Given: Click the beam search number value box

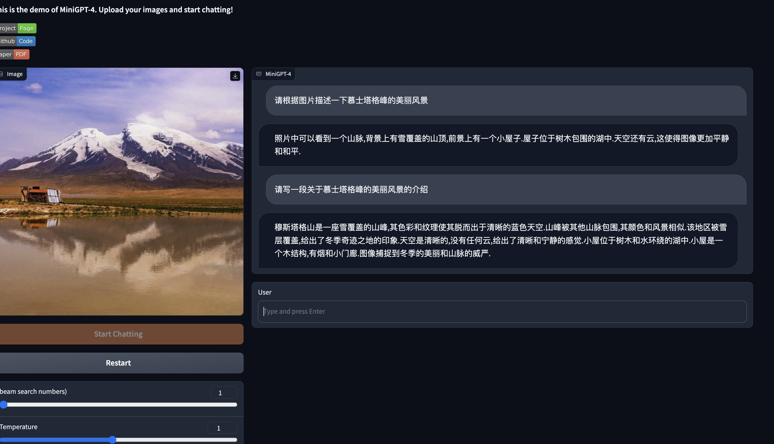Looking at the screenshot, I should pos(224,393).
